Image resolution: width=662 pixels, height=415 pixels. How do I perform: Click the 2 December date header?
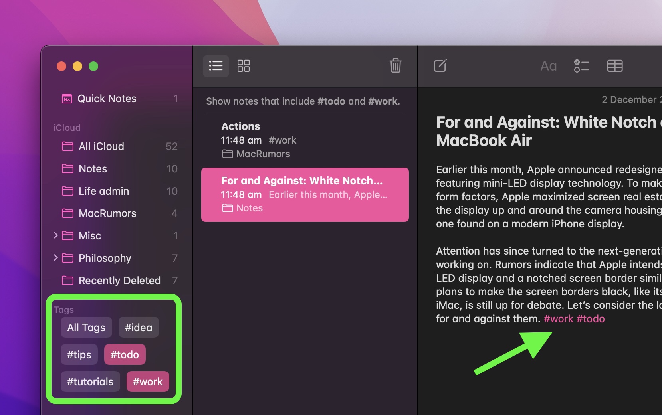pos(632,100)
